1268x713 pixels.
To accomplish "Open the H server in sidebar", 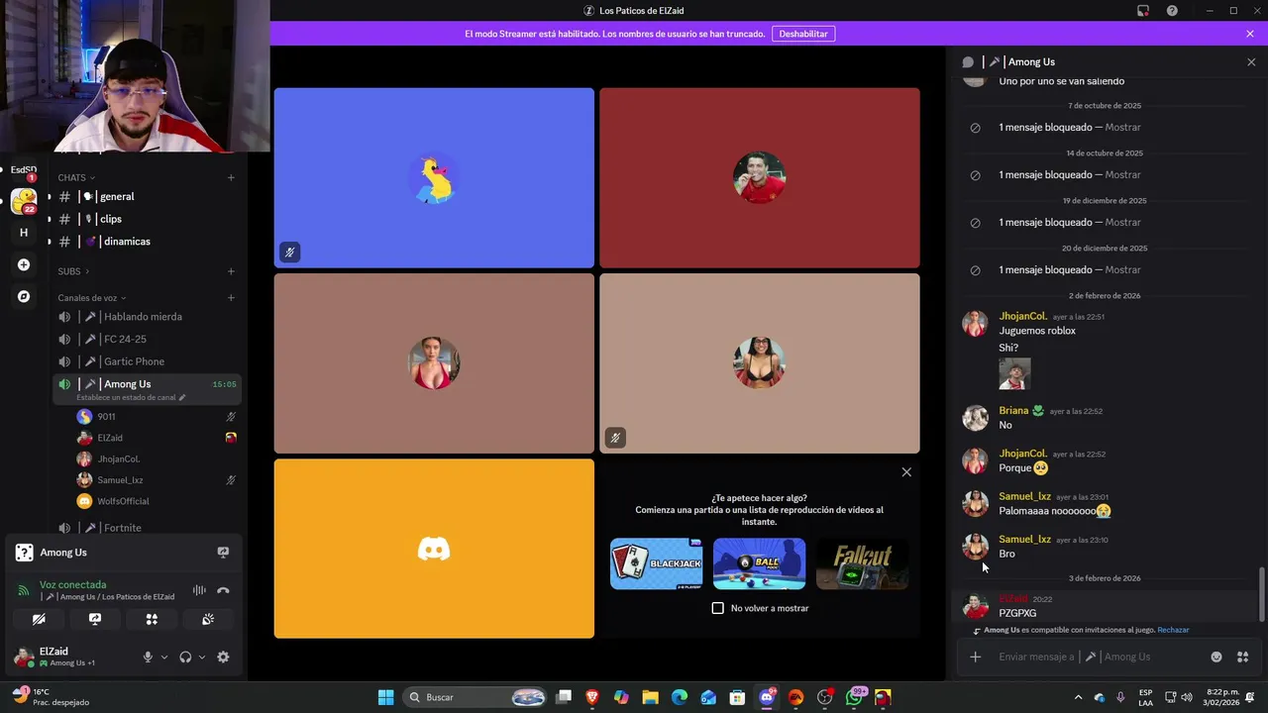I will [x=24, y=233].
